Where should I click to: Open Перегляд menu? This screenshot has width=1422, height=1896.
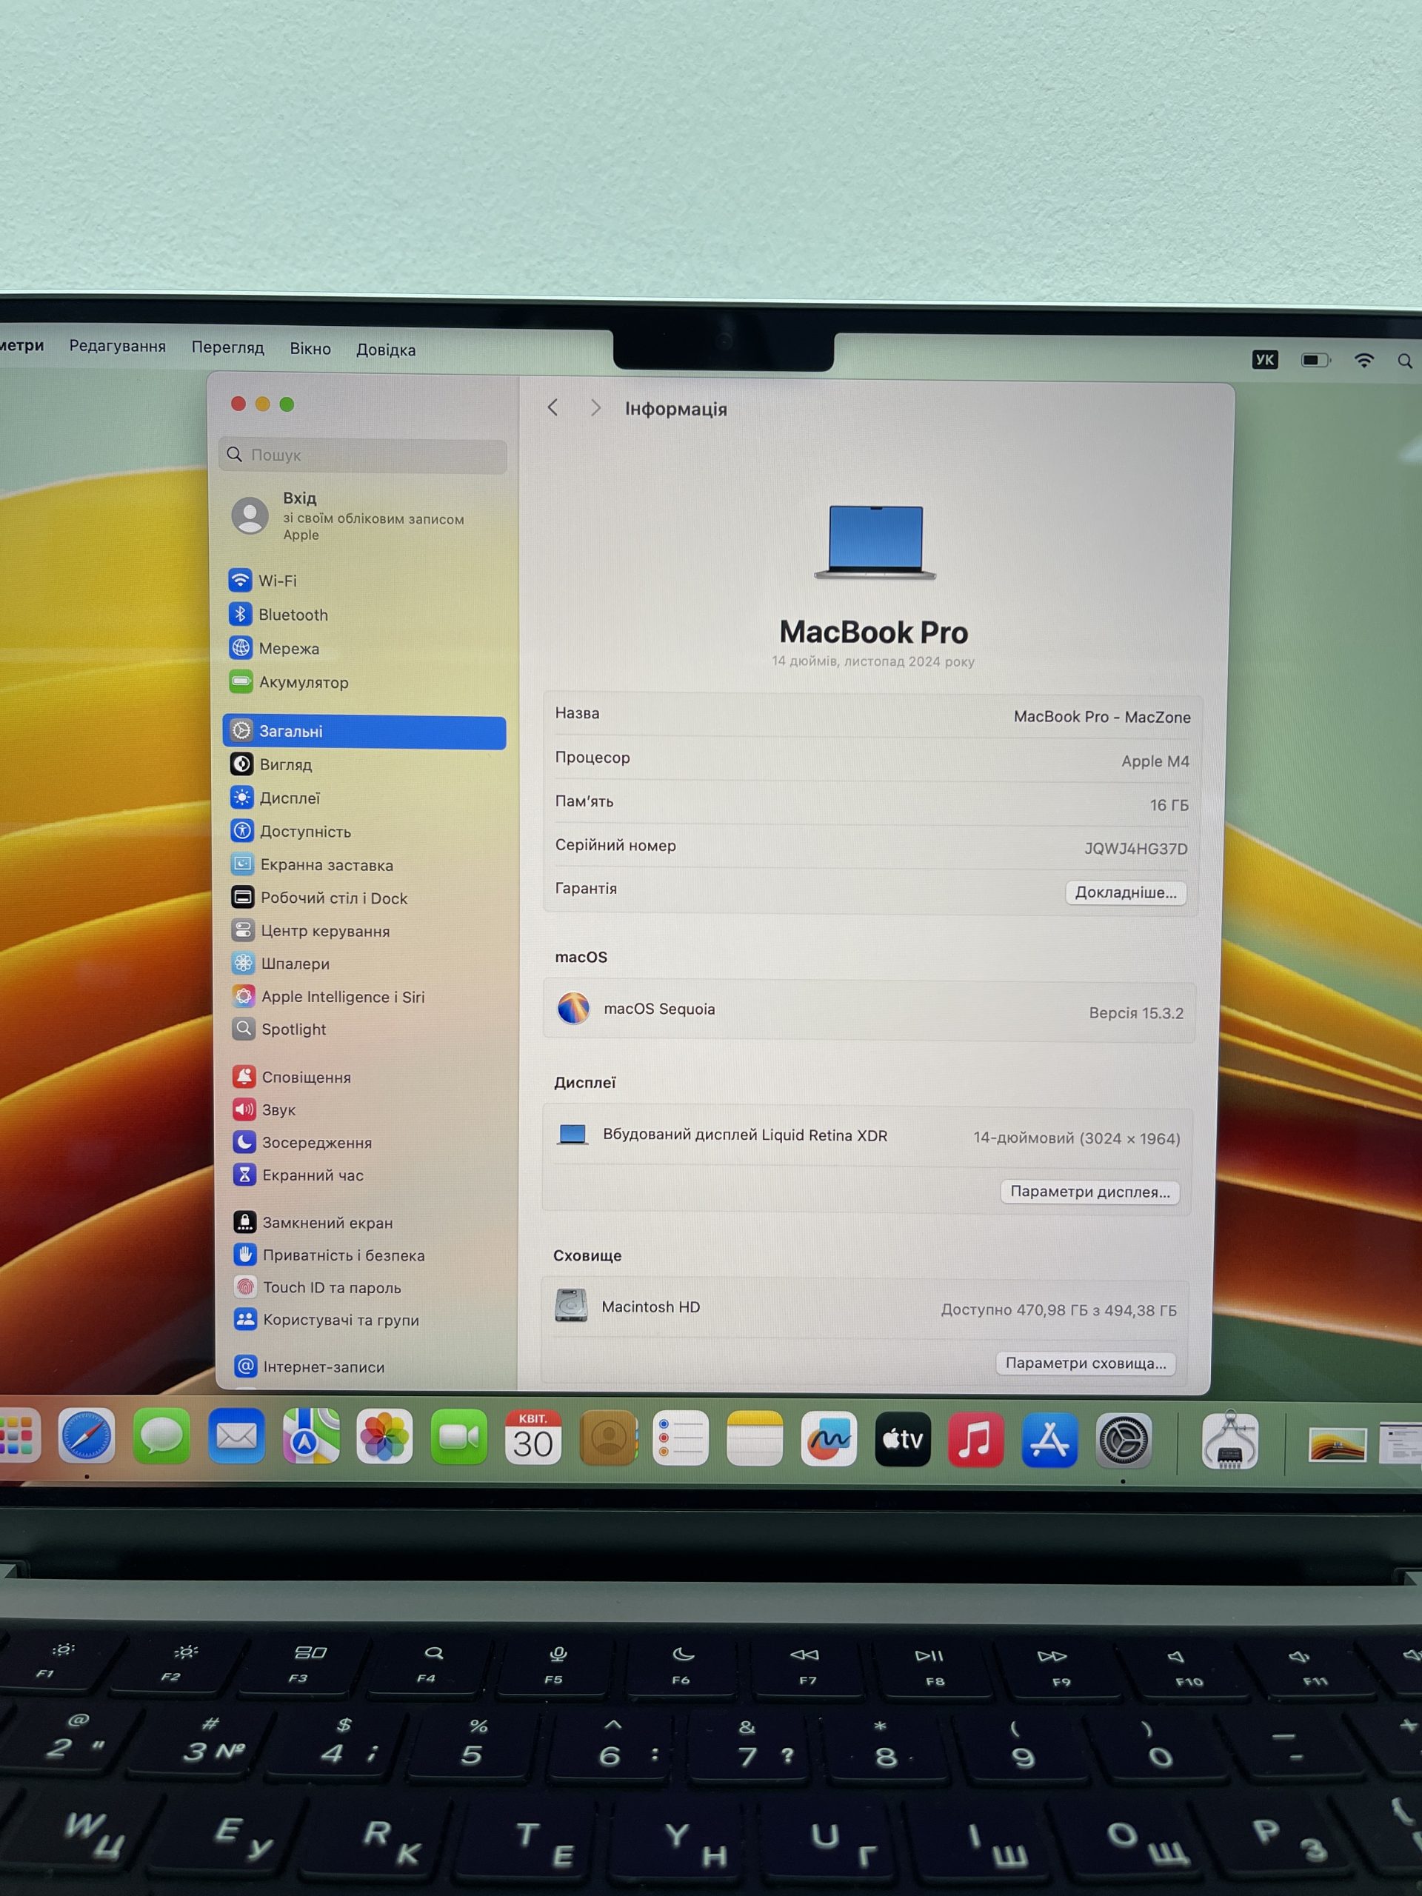coord(227,347)
